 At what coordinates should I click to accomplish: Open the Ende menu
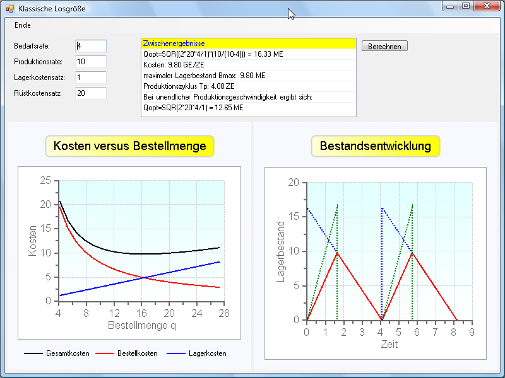(x=23, y=25)
